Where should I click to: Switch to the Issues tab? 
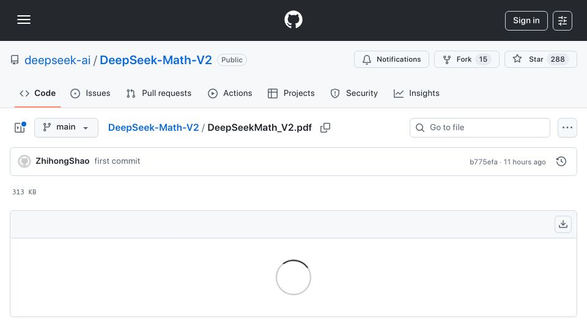[90, 93]
